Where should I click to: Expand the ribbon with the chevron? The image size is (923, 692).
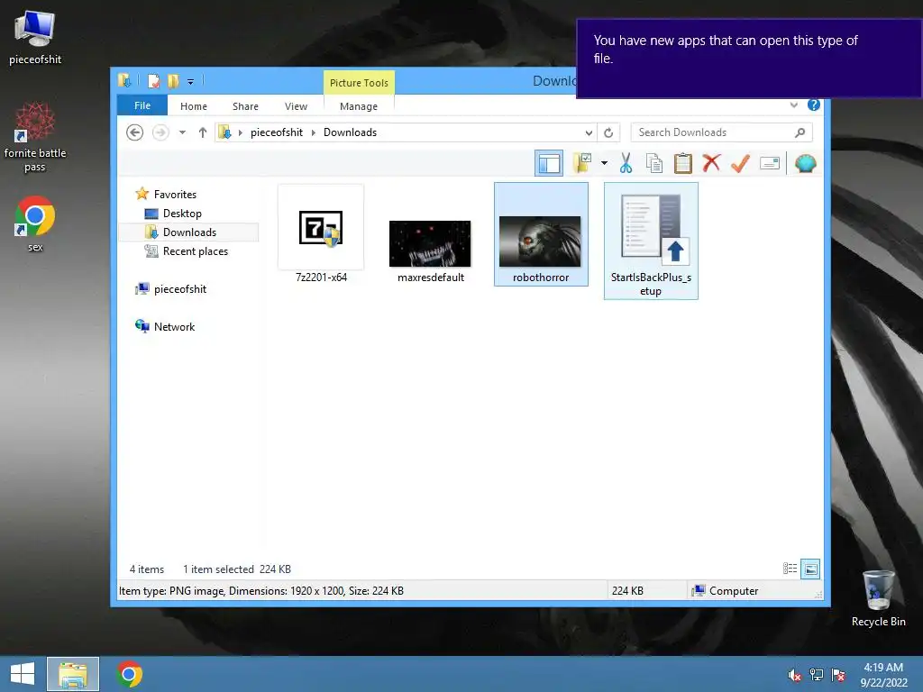793,105
